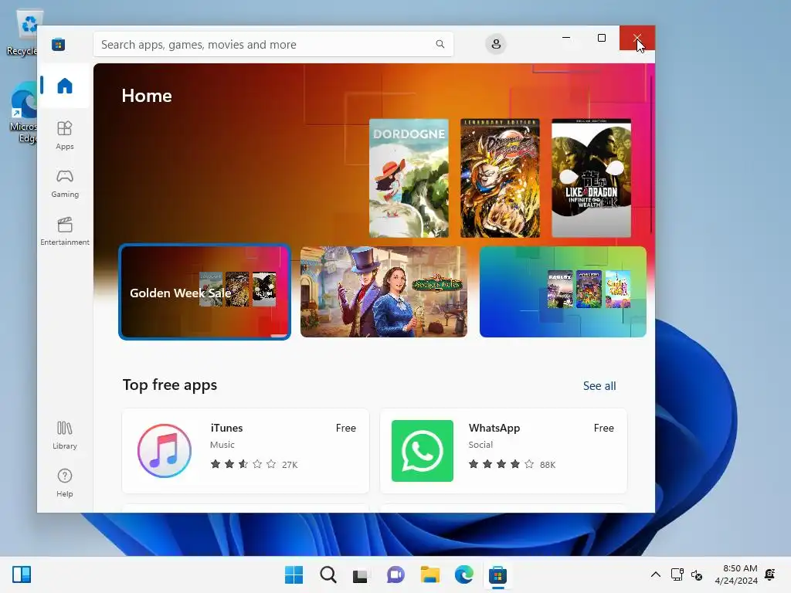
Task: Show hidden system tray icons
Action: click(655, 574)
